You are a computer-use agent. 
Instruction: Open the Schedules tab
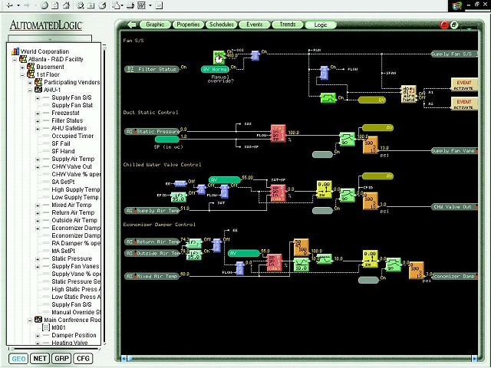[x=221, y=25]
